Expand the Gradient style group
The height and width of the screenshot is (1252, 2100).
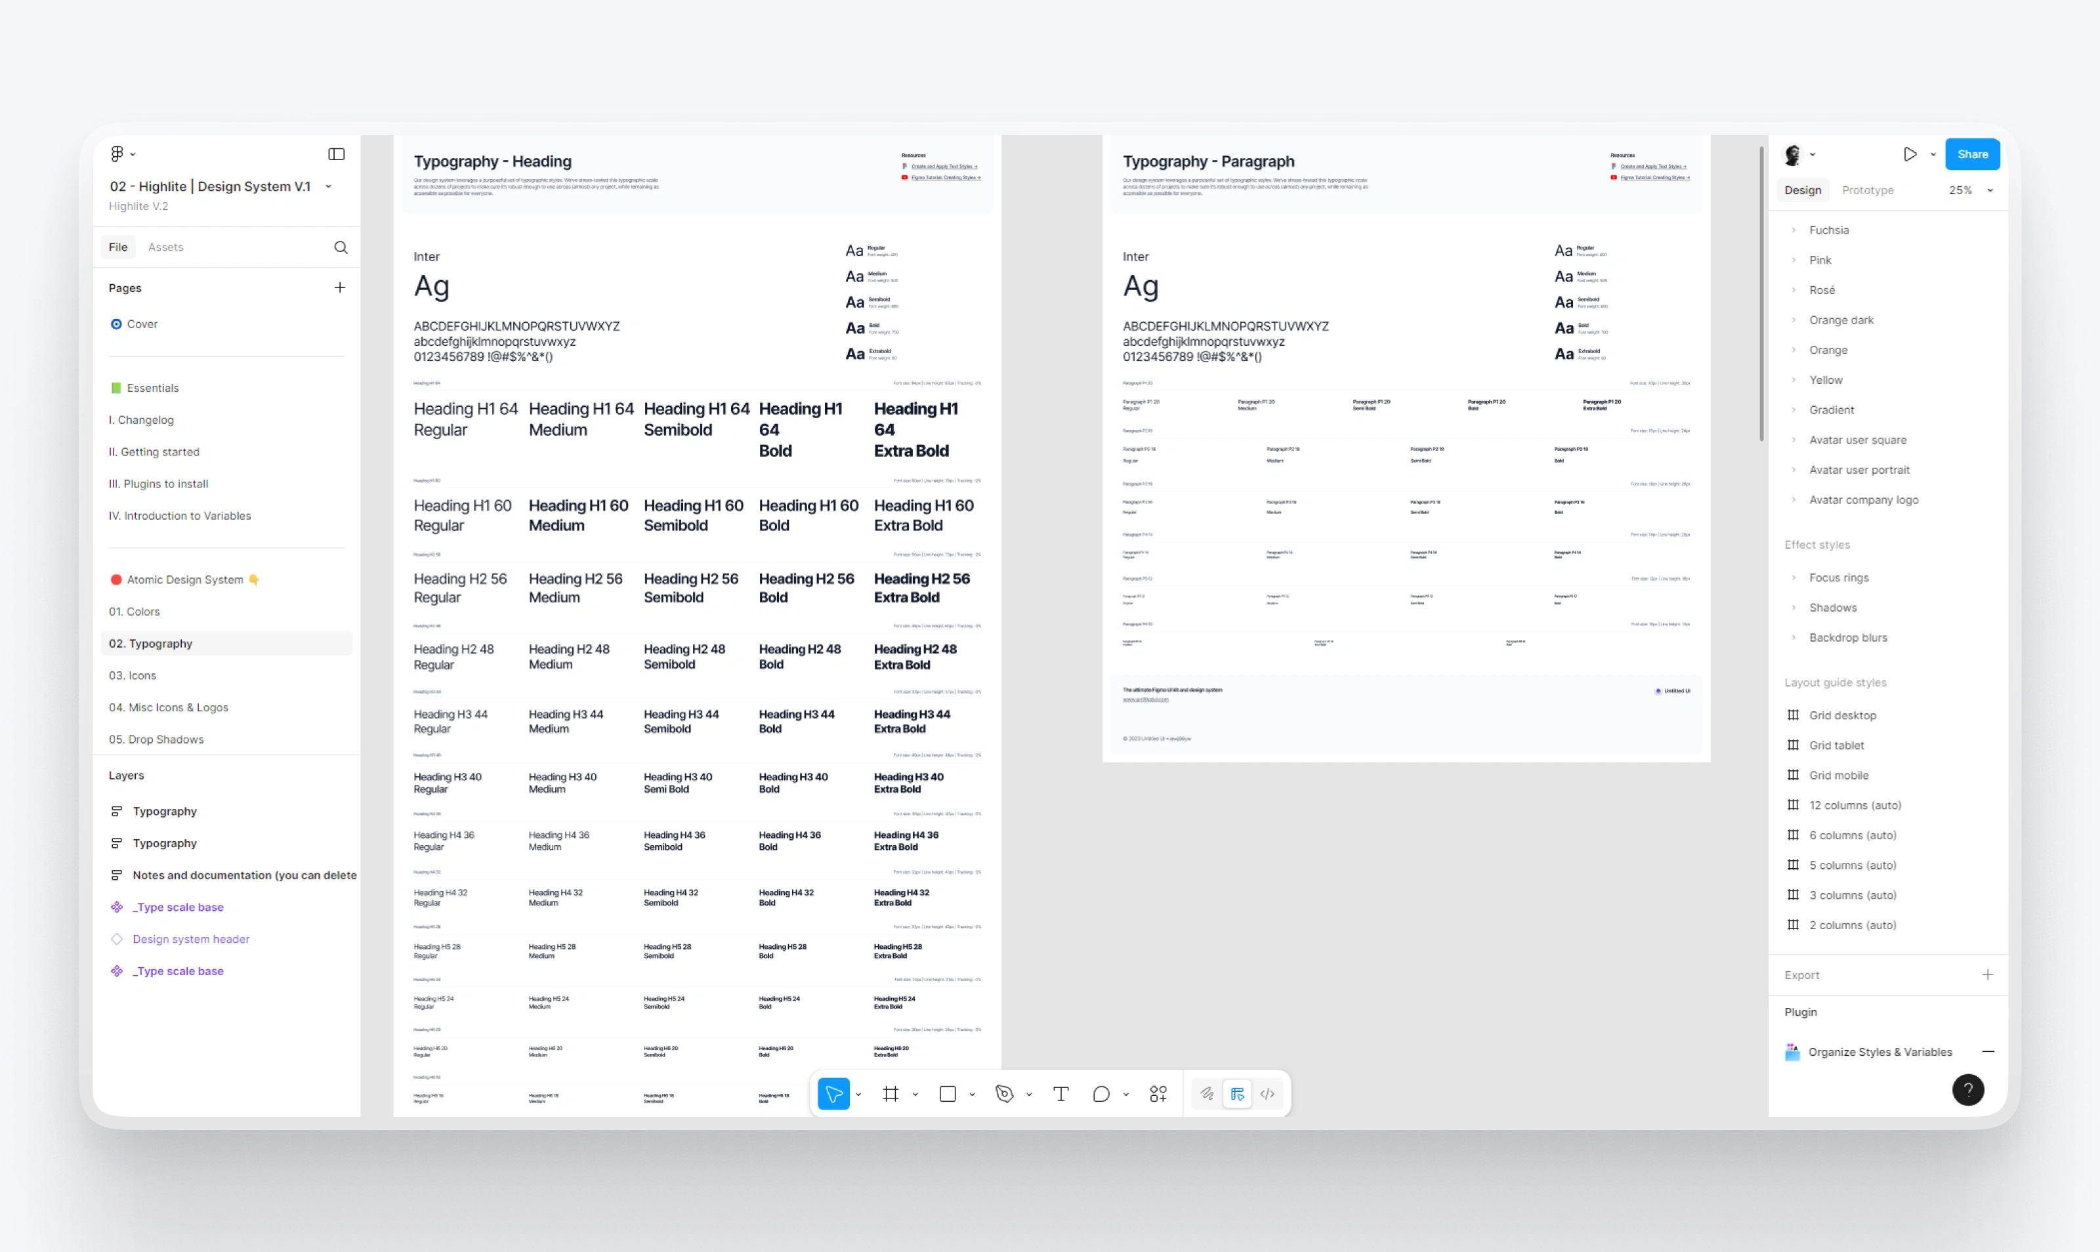[x=1794, y=409]
